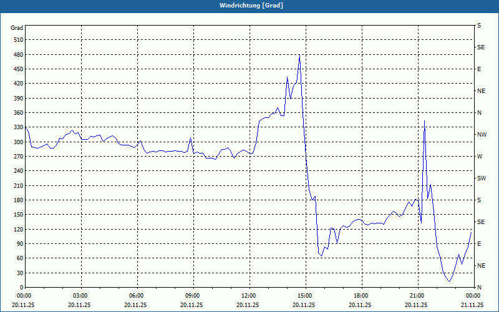Select the 18:00 time label

[x=361, y=296]
